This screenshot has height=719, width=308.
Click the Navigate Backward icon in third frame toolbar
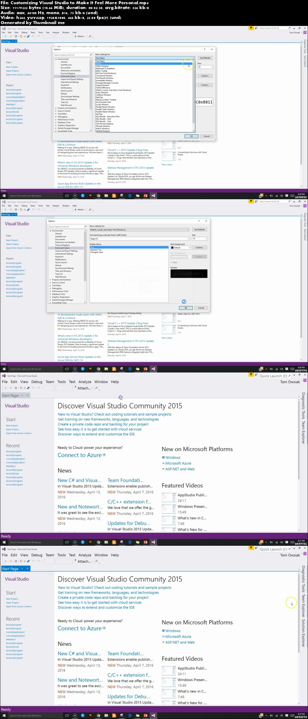point(5,388)
